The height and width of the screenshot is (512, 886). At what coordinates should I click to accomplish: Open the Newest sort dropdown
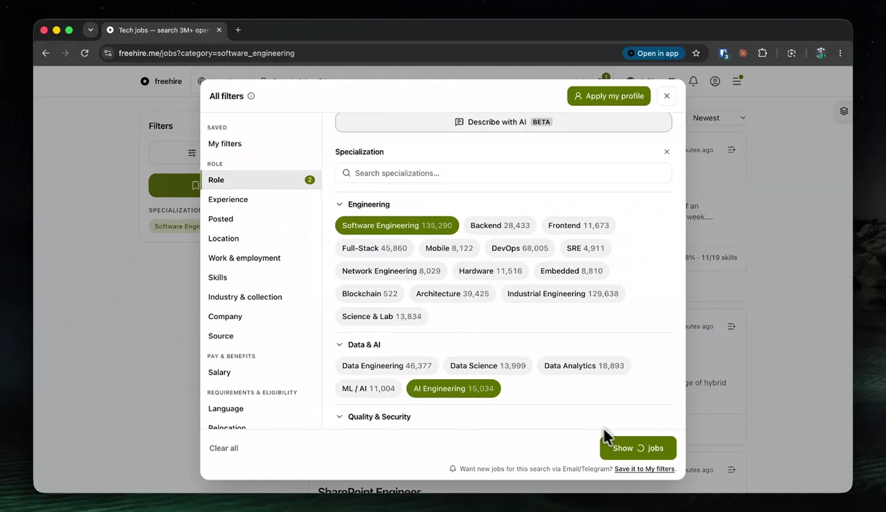tap(718, 118)
